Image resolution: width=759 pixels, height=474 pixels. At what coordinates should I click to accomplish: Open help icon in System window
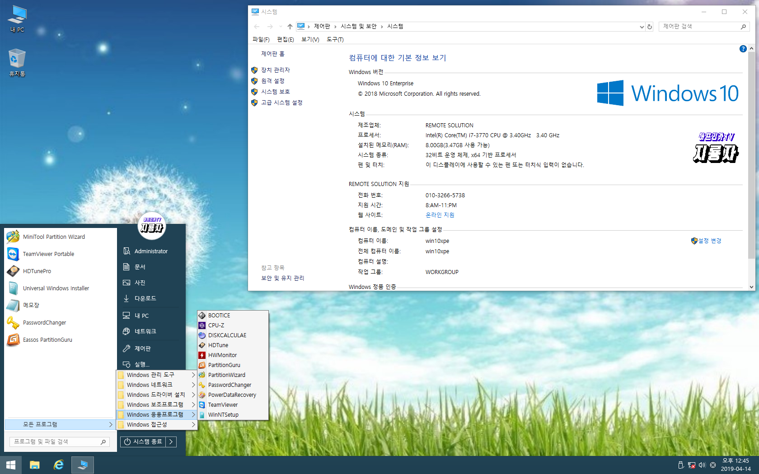pyautogui.click(x=743, y=49)
